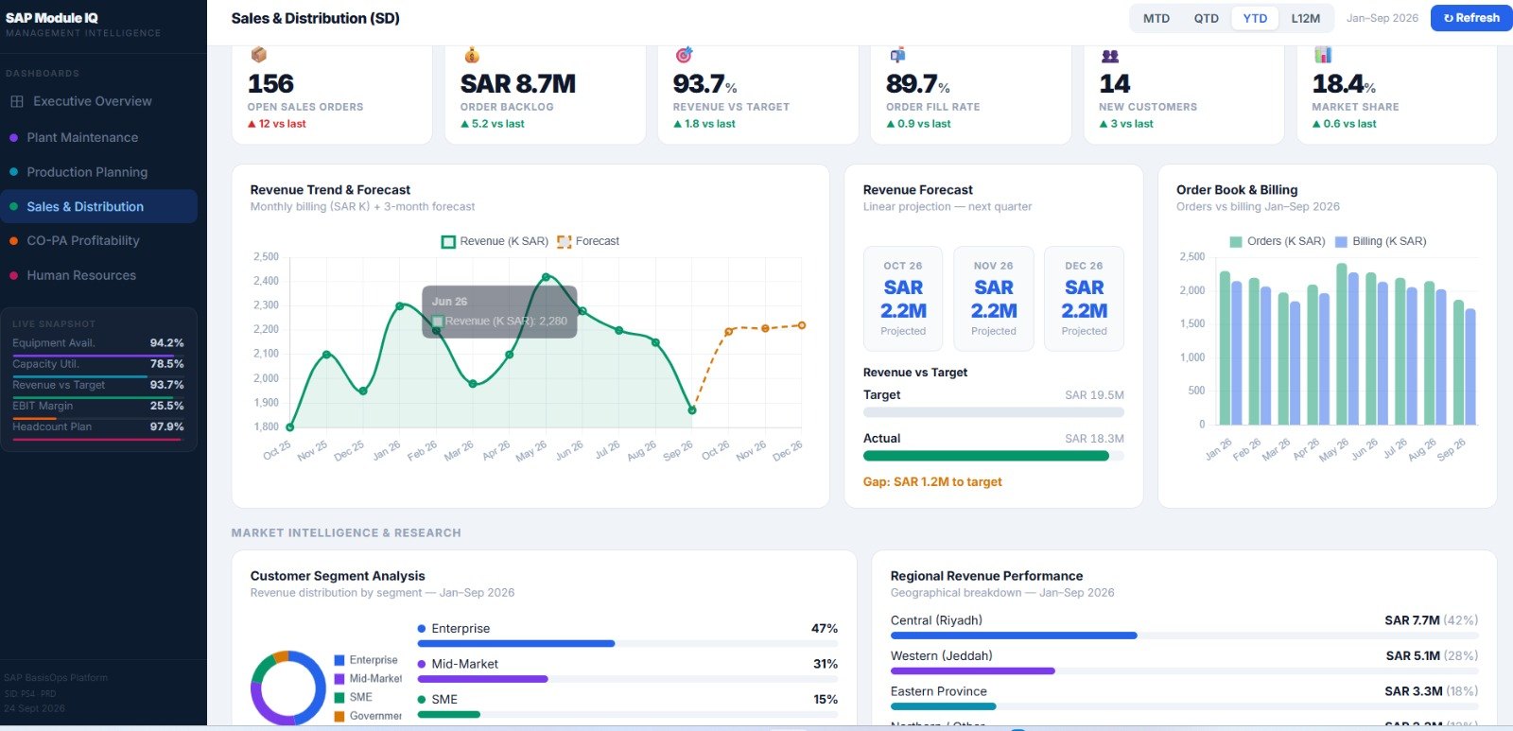
Task: Switch to L12M period tab
Action: pyautogui.click(x=1306, y=18)
